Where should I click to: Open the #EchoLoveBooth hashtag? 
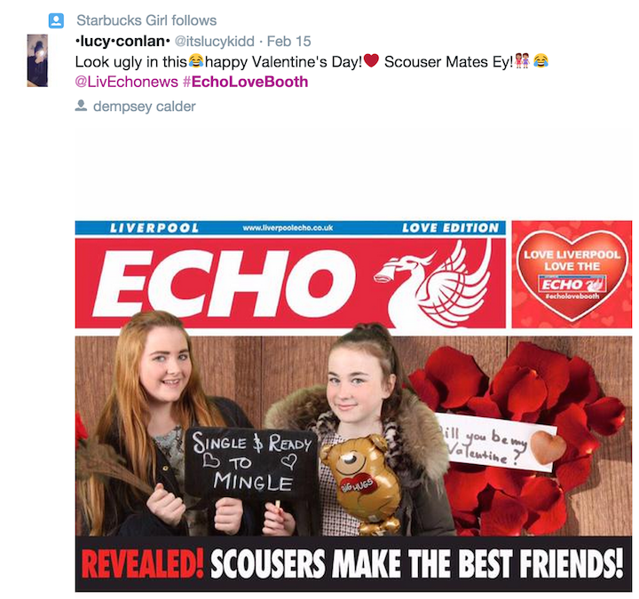coord(245,82)
